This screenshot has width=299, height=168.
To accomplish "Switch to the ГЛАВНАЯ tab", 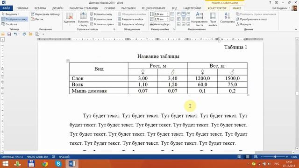I will (x=22, y=8).
